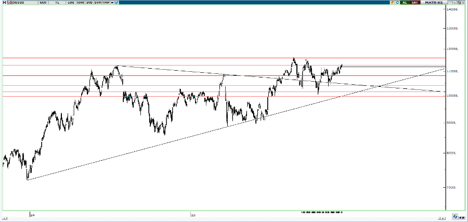The image size is (468, 222).
Task: Refresh the chart using the reload icon
Action: (x=397, y=3)
